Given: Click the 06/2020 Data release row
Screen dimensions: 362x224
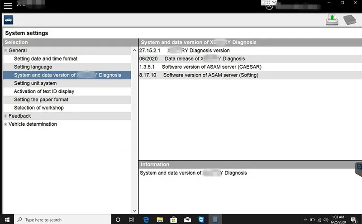Looking at the screenshot, I should pyautogui.click(x=250, y=59).
